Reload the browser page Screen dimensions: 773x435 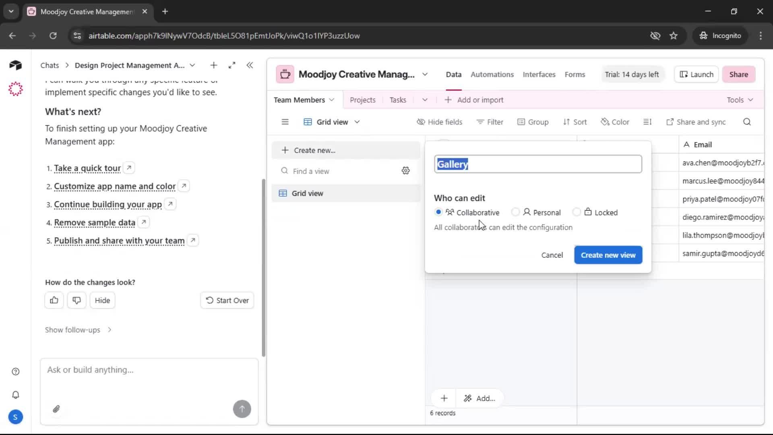[x=53, y=35]
